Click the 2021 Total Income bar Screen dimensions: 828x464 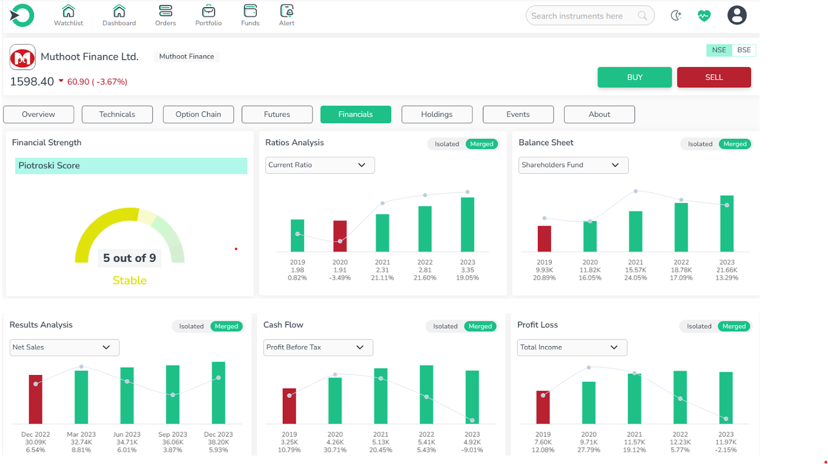pyautogui.click(x=634, y=399)
